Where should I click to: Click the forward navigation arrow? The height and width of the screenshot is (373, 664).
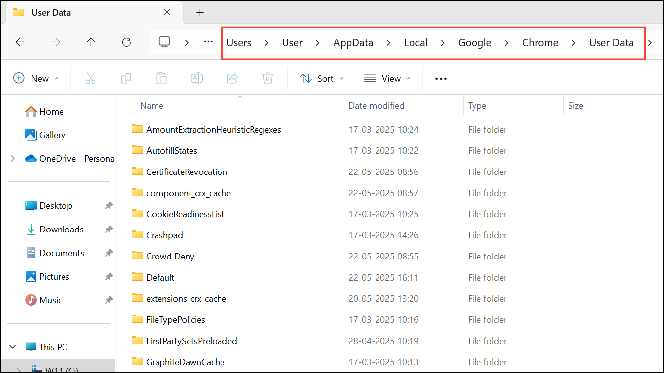(x=56, y=42)
